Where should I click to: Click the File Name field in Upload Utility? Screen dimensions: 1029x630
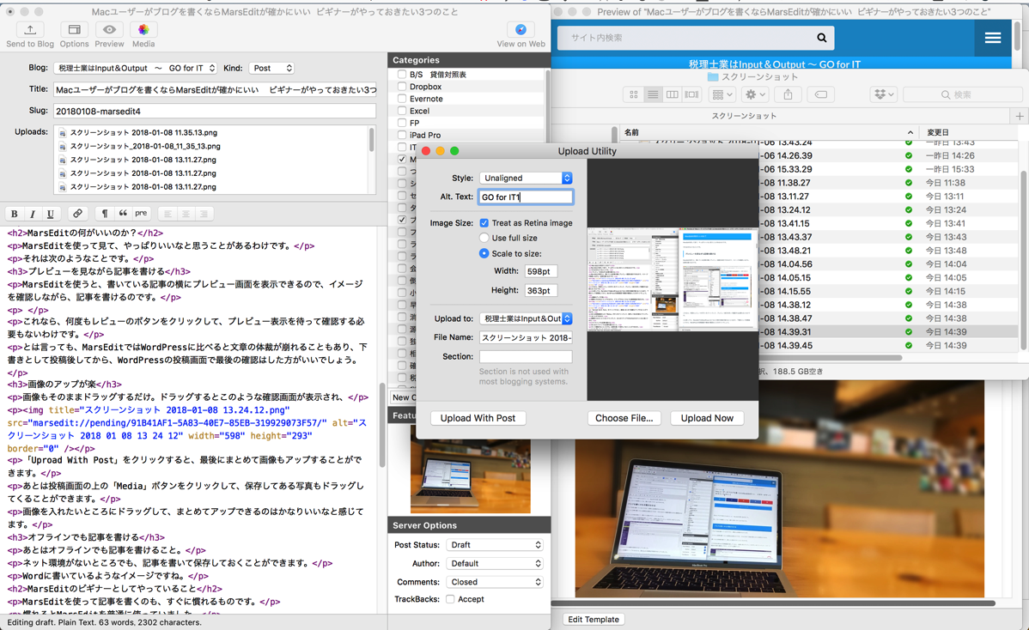pos(526,337)
